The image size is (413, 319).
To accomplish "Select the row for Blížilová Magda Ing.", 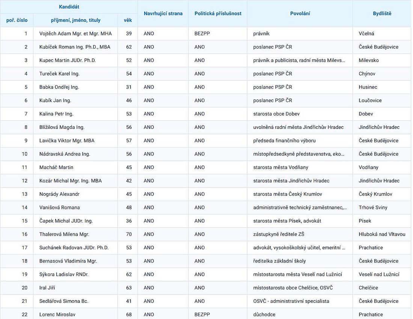I will [62, 127].
